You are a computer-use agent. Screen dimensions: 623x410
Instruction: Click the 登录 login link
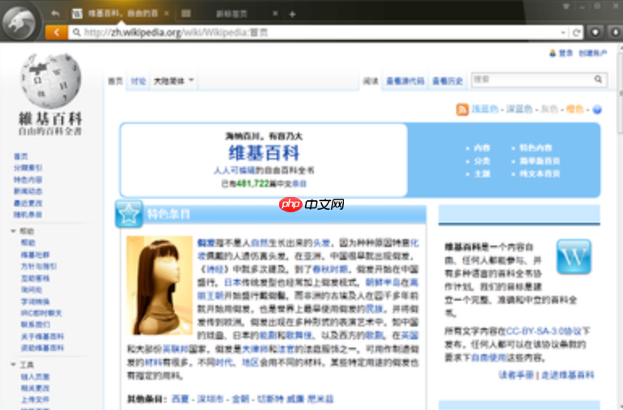[x=566, y=53]
